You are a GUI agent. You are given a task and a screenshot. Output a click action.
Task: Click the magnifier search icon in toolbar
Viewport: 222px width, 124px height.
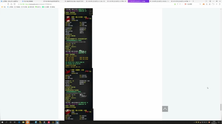200,4
